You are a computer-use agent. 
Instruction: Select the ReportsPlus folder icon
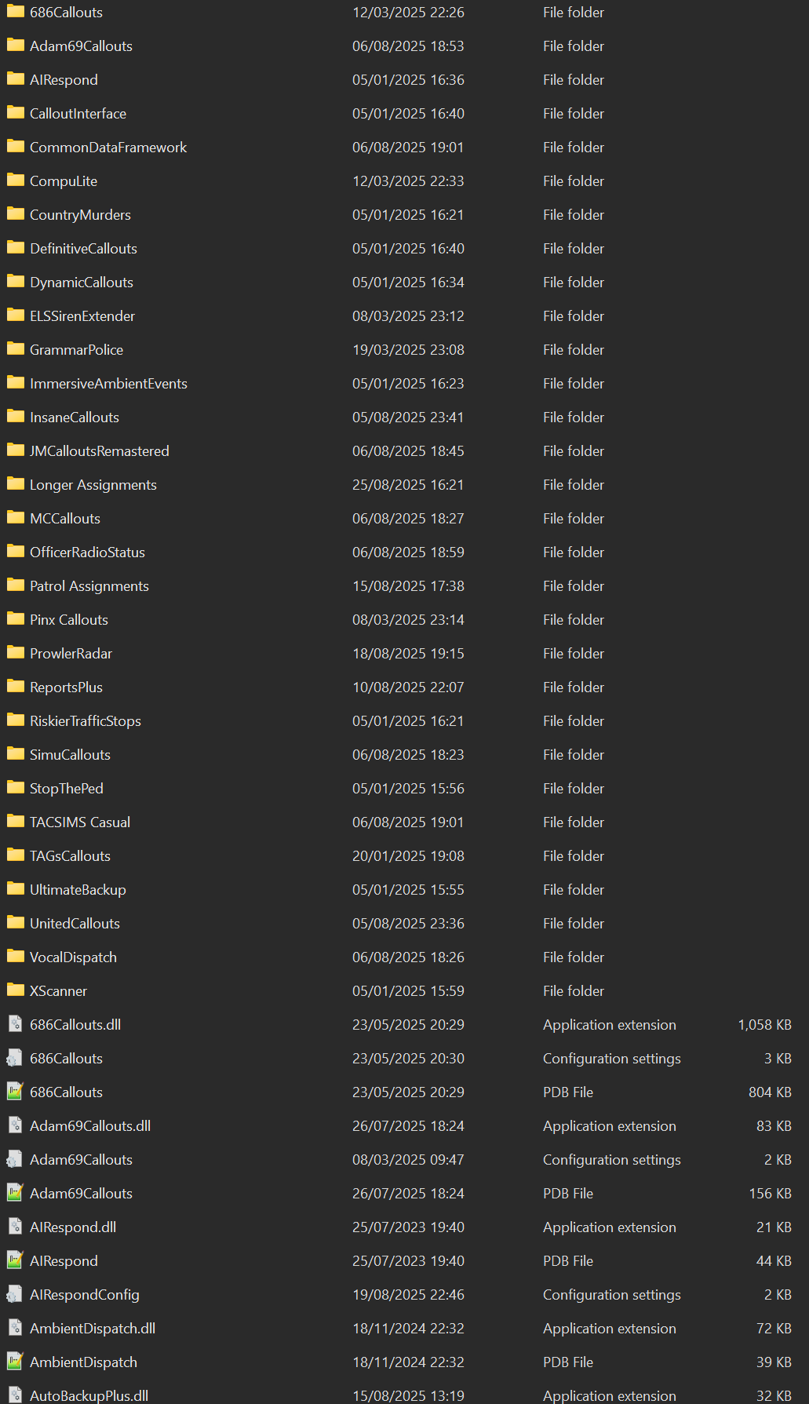click(x=15, y=687)
